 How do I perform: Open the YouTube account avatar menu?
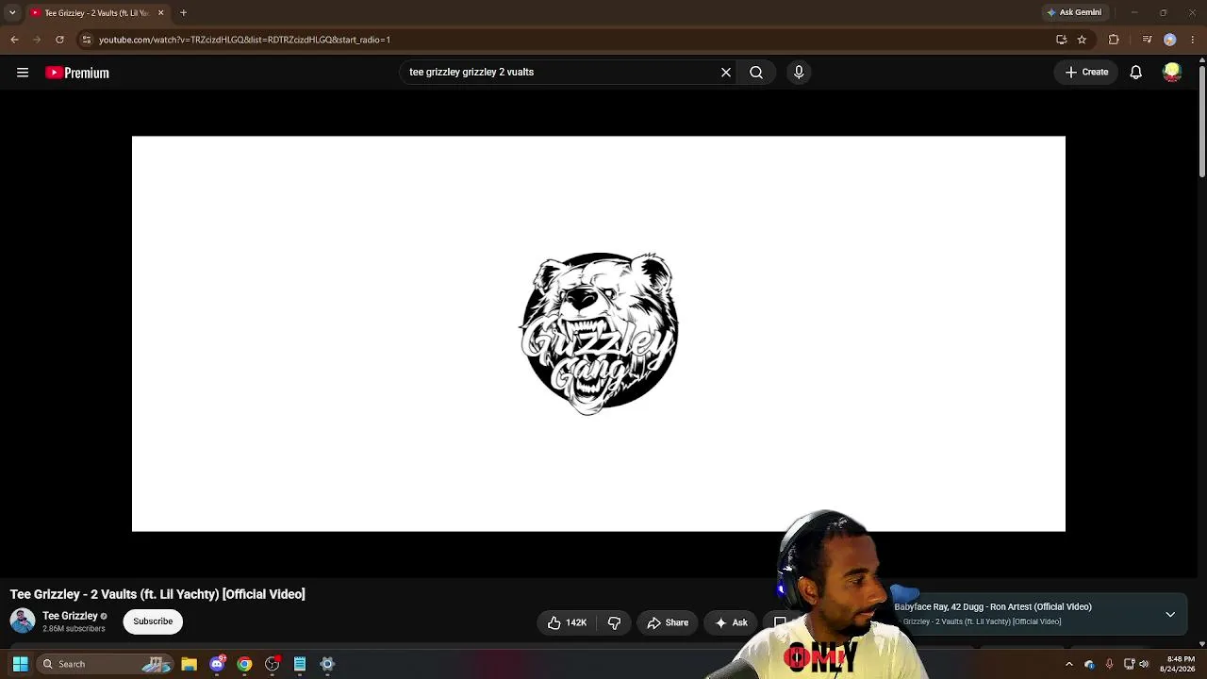point(1172,73)
